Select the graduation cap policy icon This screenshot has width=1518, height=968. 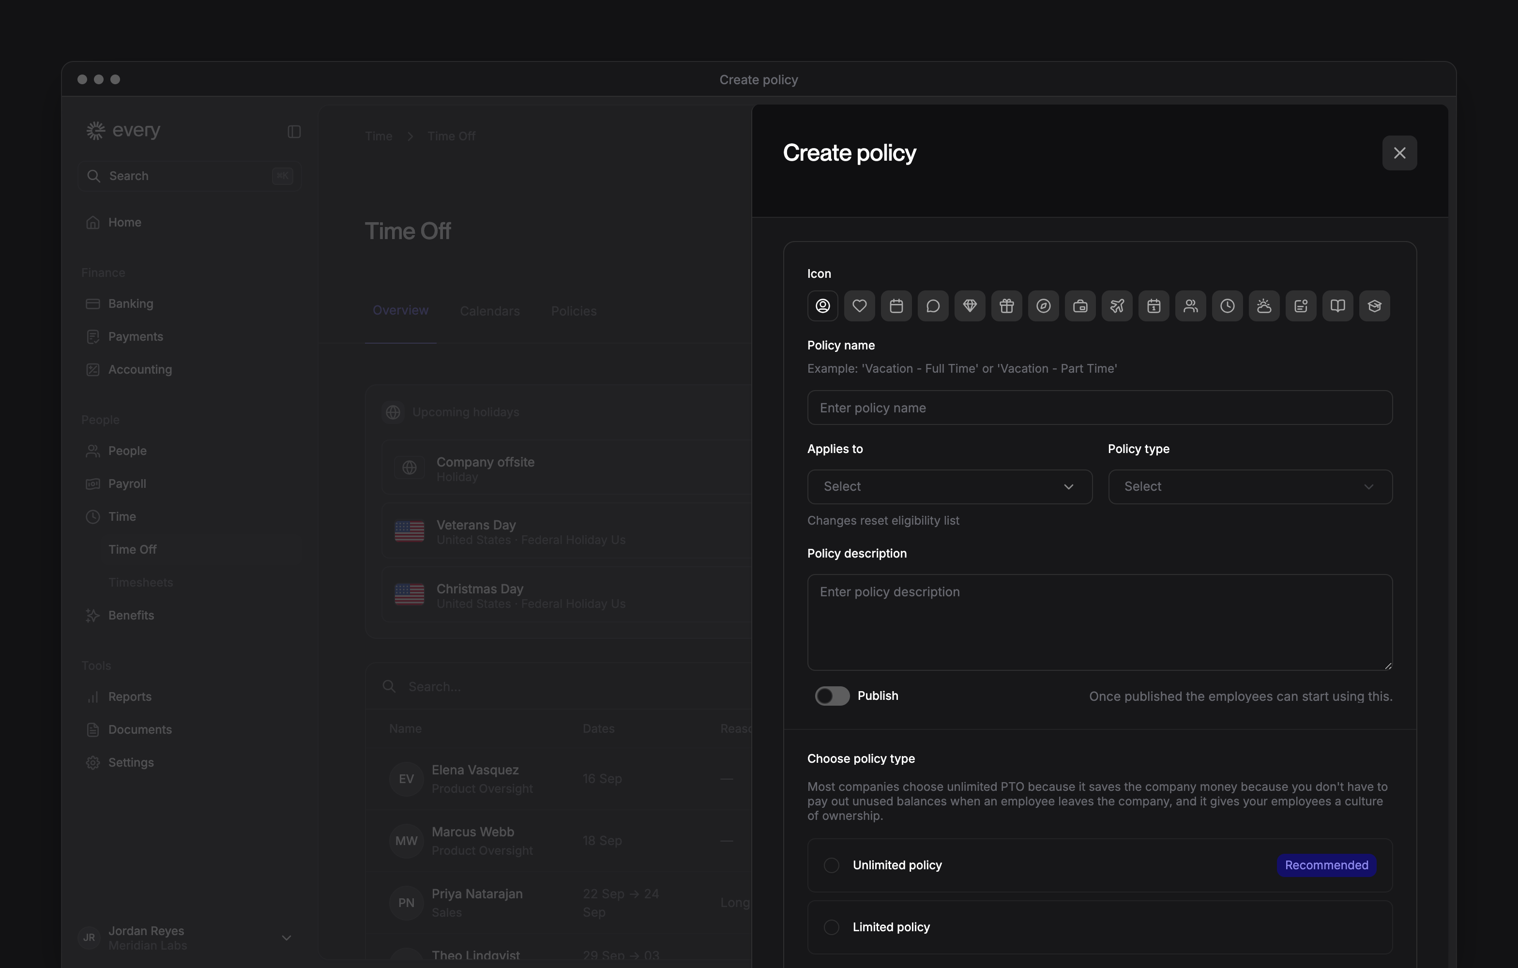(x=1374, y=306)
